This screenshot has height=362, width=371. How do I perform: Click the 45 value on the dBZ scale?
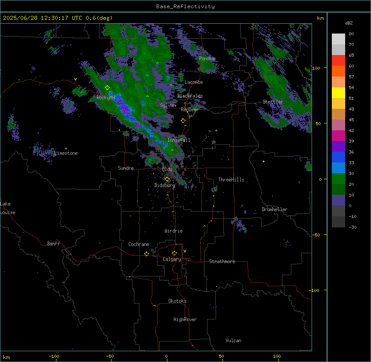click(x=351, y=120)
